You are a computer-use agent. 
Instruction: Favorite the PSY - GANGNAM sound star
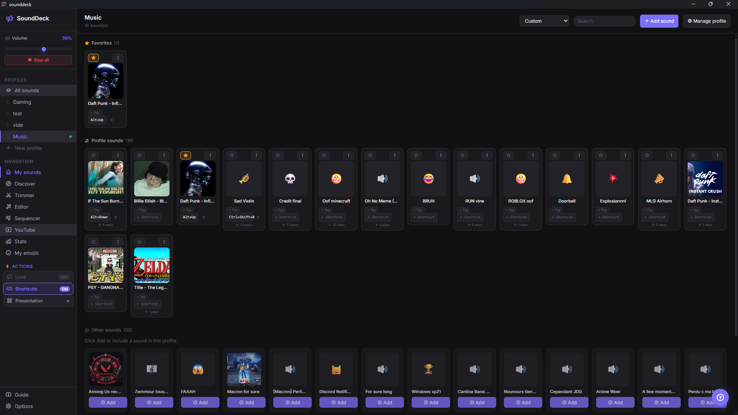pos(93,242)
